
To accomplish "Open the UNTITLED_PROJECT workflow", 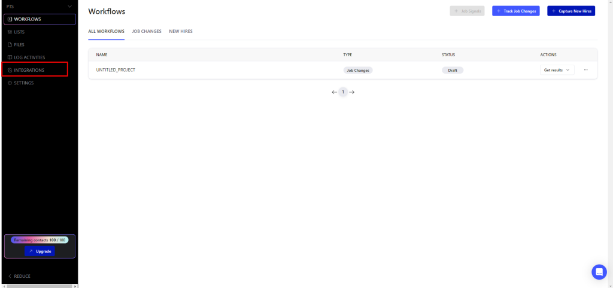I will [x=116, y=70].
